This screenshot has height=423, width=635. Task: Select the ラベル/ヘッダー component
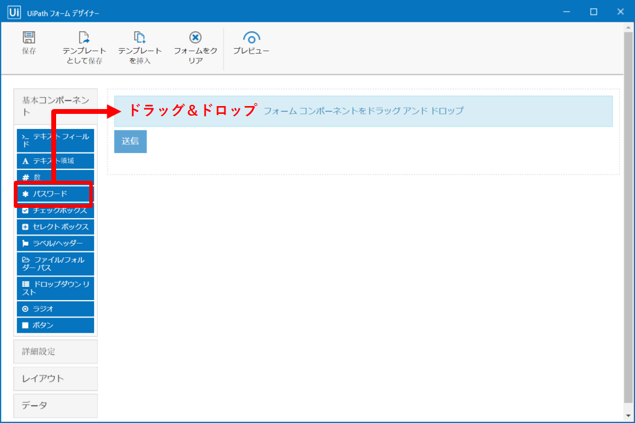tap(55, 243)
